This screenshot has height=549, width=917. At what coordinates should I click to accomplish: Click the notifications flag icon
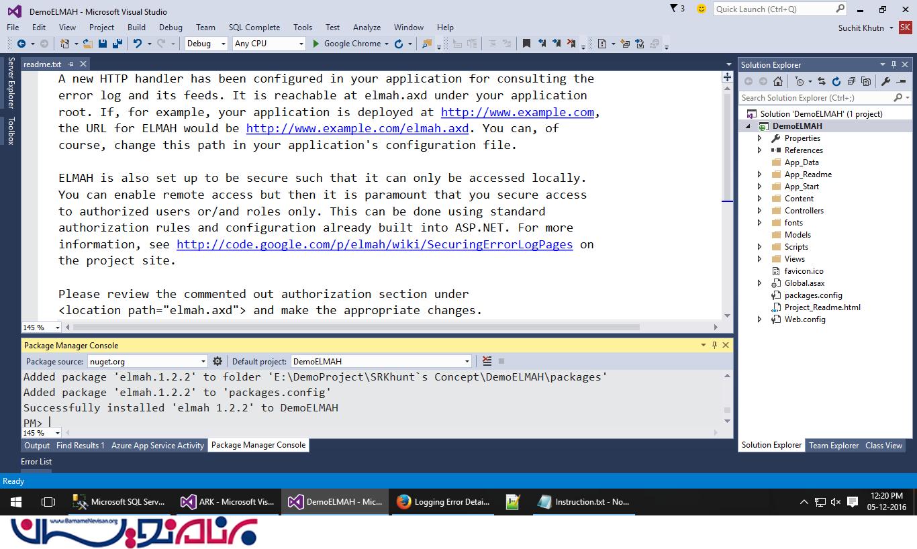tap(675, 9)
